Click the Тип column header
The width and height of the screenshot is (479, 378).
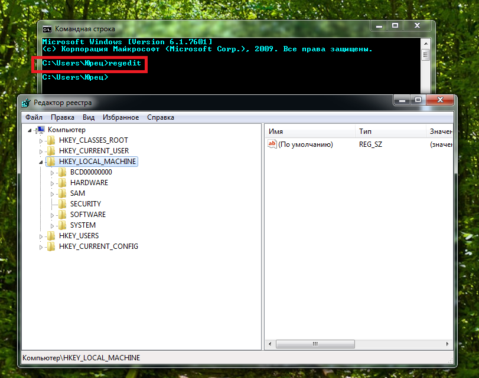click(390, 131)
